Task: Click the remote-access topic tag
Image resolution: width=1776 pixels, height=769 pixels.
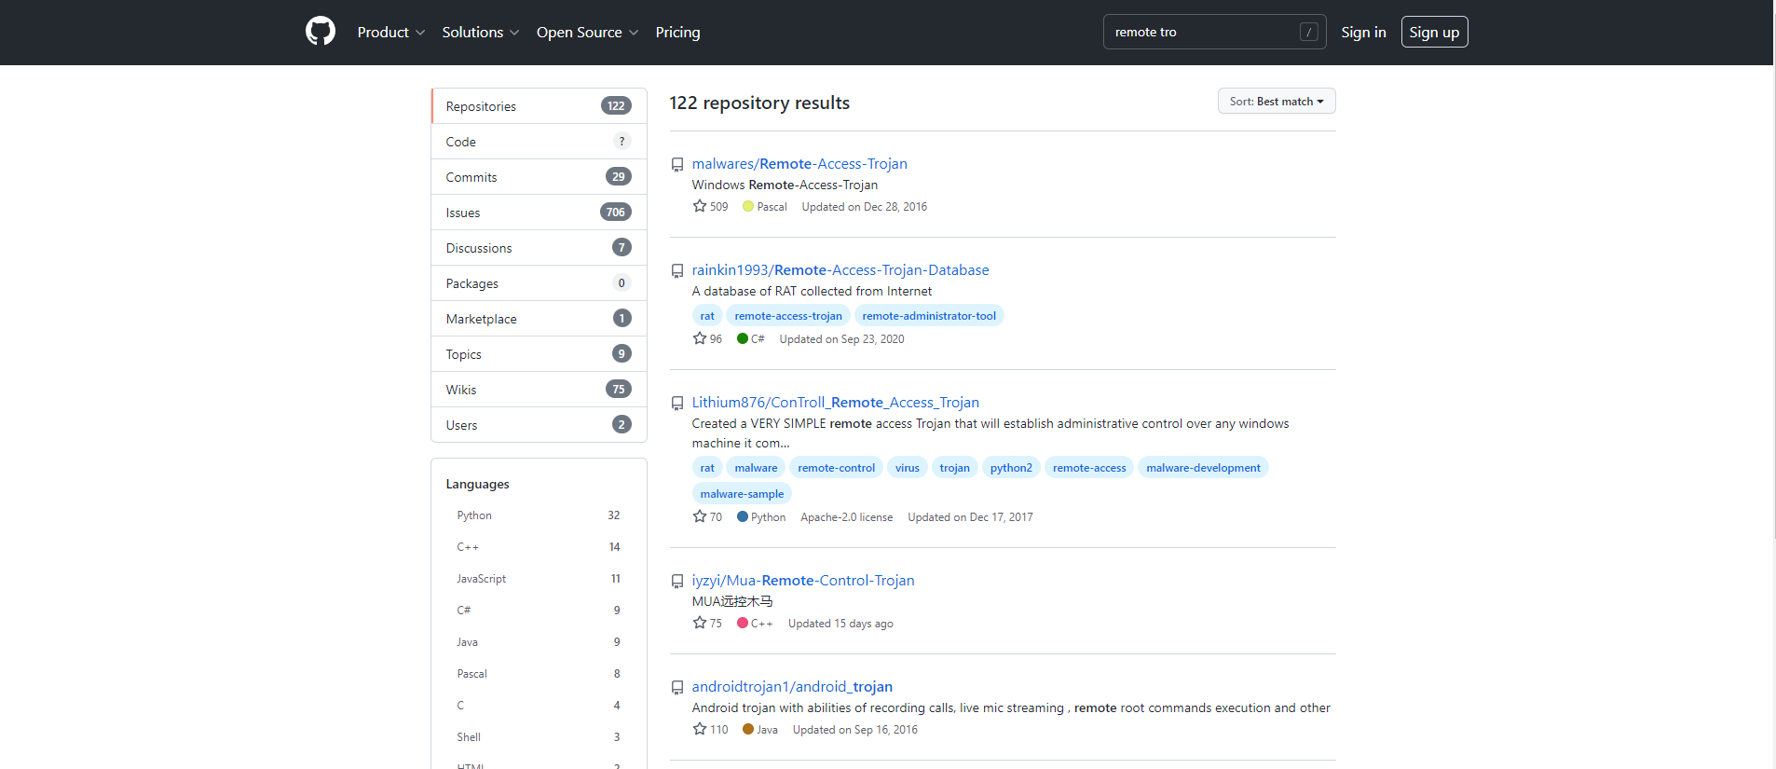Action: [x=1089, y=468]
